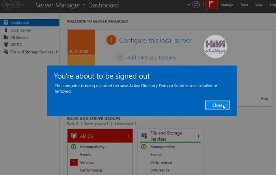Hide the welcome panel
The height and width of the screenshot is (175, 276).
click(x=265, y=99)
